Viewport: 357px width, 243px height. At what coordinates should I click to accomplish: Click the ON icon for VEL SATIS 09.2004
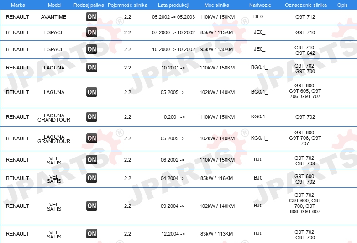tap(92, 206)
